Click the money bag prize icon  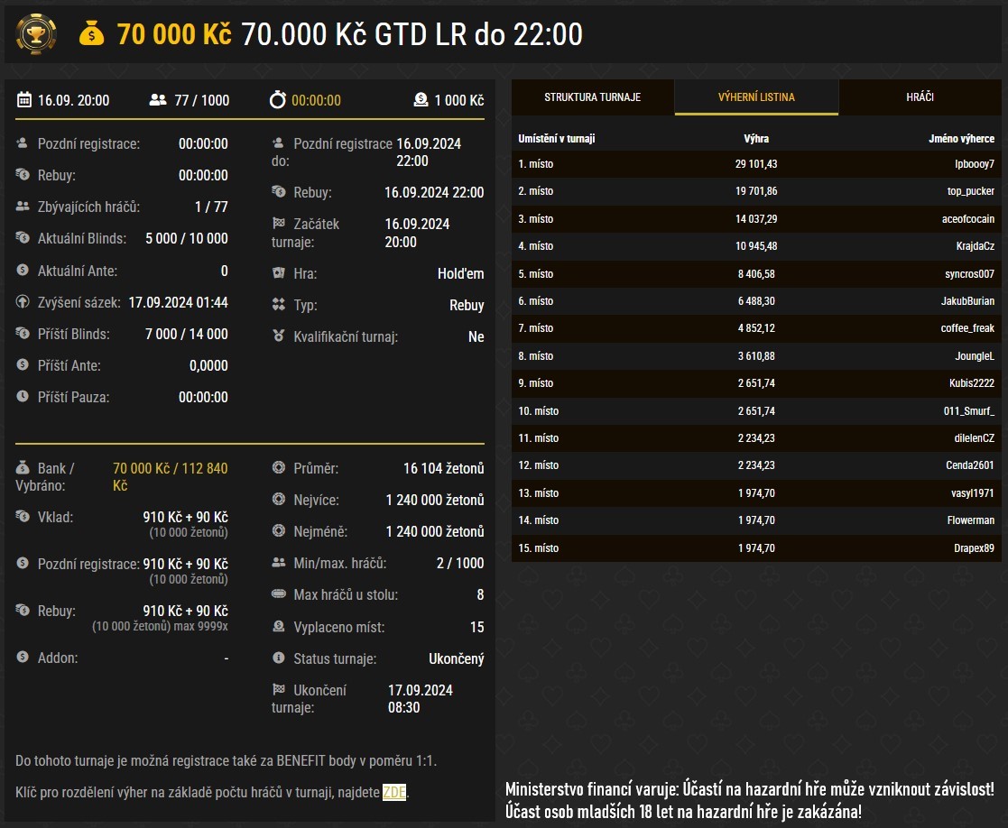click(x=92, y=34)
